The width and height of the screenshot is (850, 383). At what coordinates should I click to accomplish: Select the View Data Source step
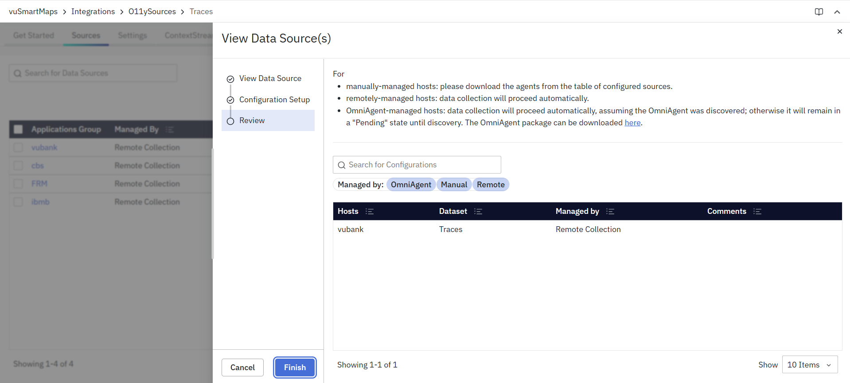tap(270, 78)
